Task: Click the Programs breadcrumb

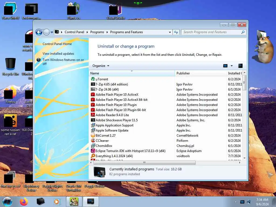Action: tap(97, 32)
